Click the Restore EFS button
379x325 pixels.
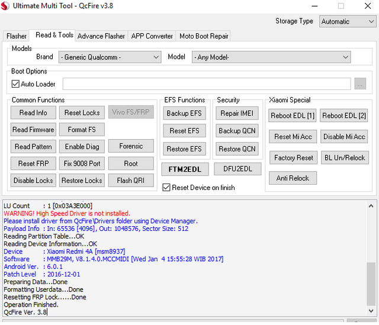[x=184, y=149]
